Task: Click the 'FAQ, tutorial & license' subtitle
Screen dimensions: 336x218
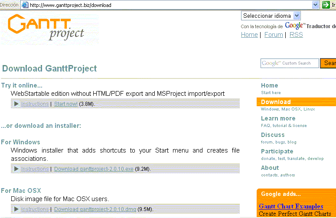Action: [284, 126]
